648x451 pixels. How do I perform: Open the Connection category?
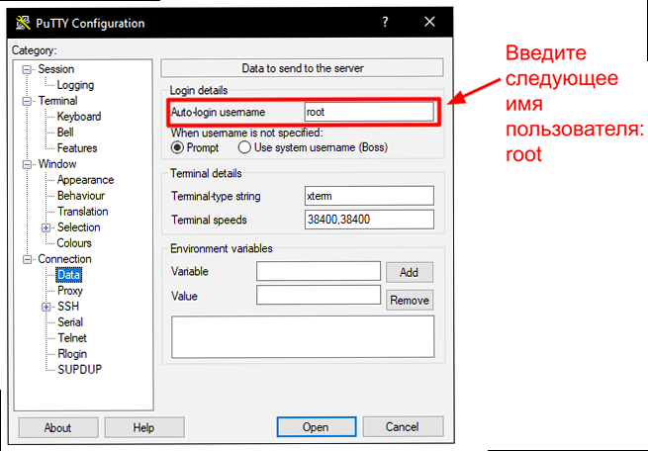(x=64, y=259)
